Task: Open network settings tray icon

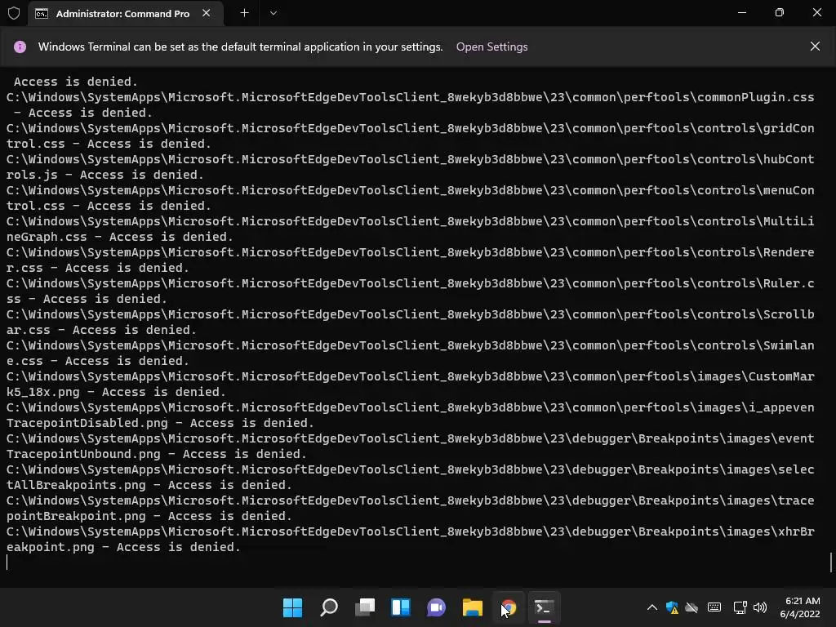Action: pyautogui.click(x=740, y=607)
